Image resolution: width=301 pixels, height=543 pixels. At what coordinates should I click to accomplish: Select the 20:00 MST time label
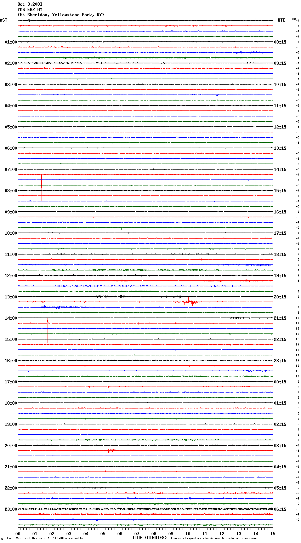tap(11, 446)
